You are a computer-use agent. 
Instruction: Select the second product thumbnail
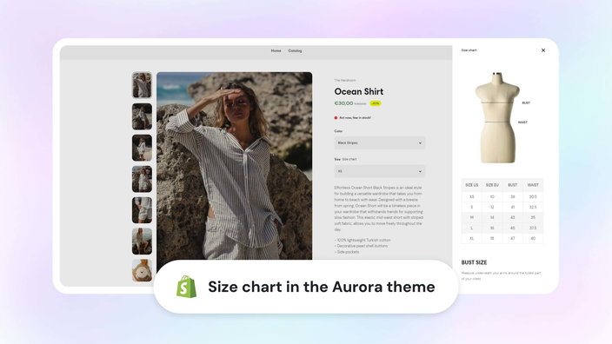click(x=142, y=116)
